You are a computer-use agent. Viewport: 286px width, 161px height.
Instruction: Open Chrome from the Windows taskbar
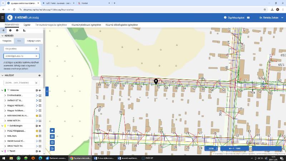pyautogui.click(x=80, y=158)
